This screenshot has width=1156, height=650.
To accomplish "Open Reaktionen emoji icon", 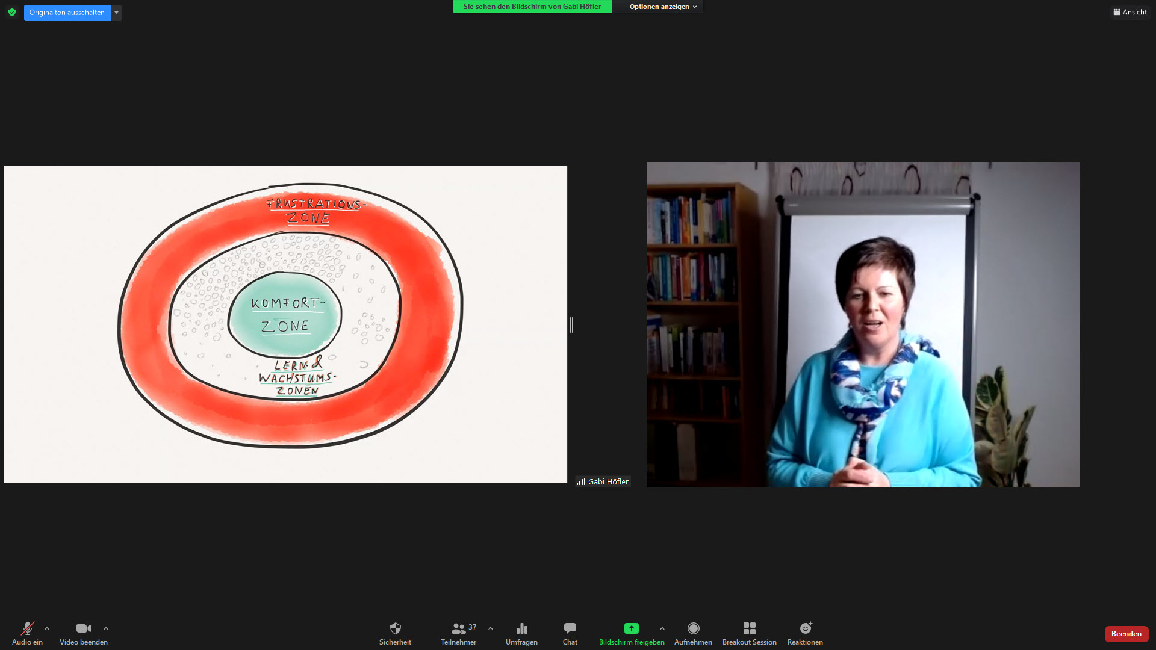I will pyautogui.click(x=805, y=629).
